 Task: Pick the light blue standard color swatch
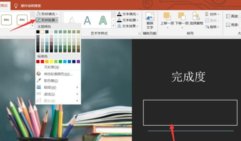point(65,62)
